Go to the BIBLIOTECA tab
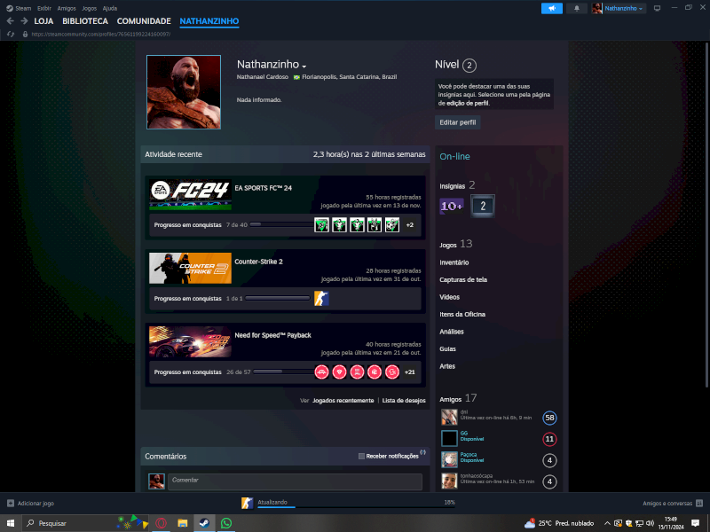The height and width of the screenshot is (532, 710). point(85,21)
